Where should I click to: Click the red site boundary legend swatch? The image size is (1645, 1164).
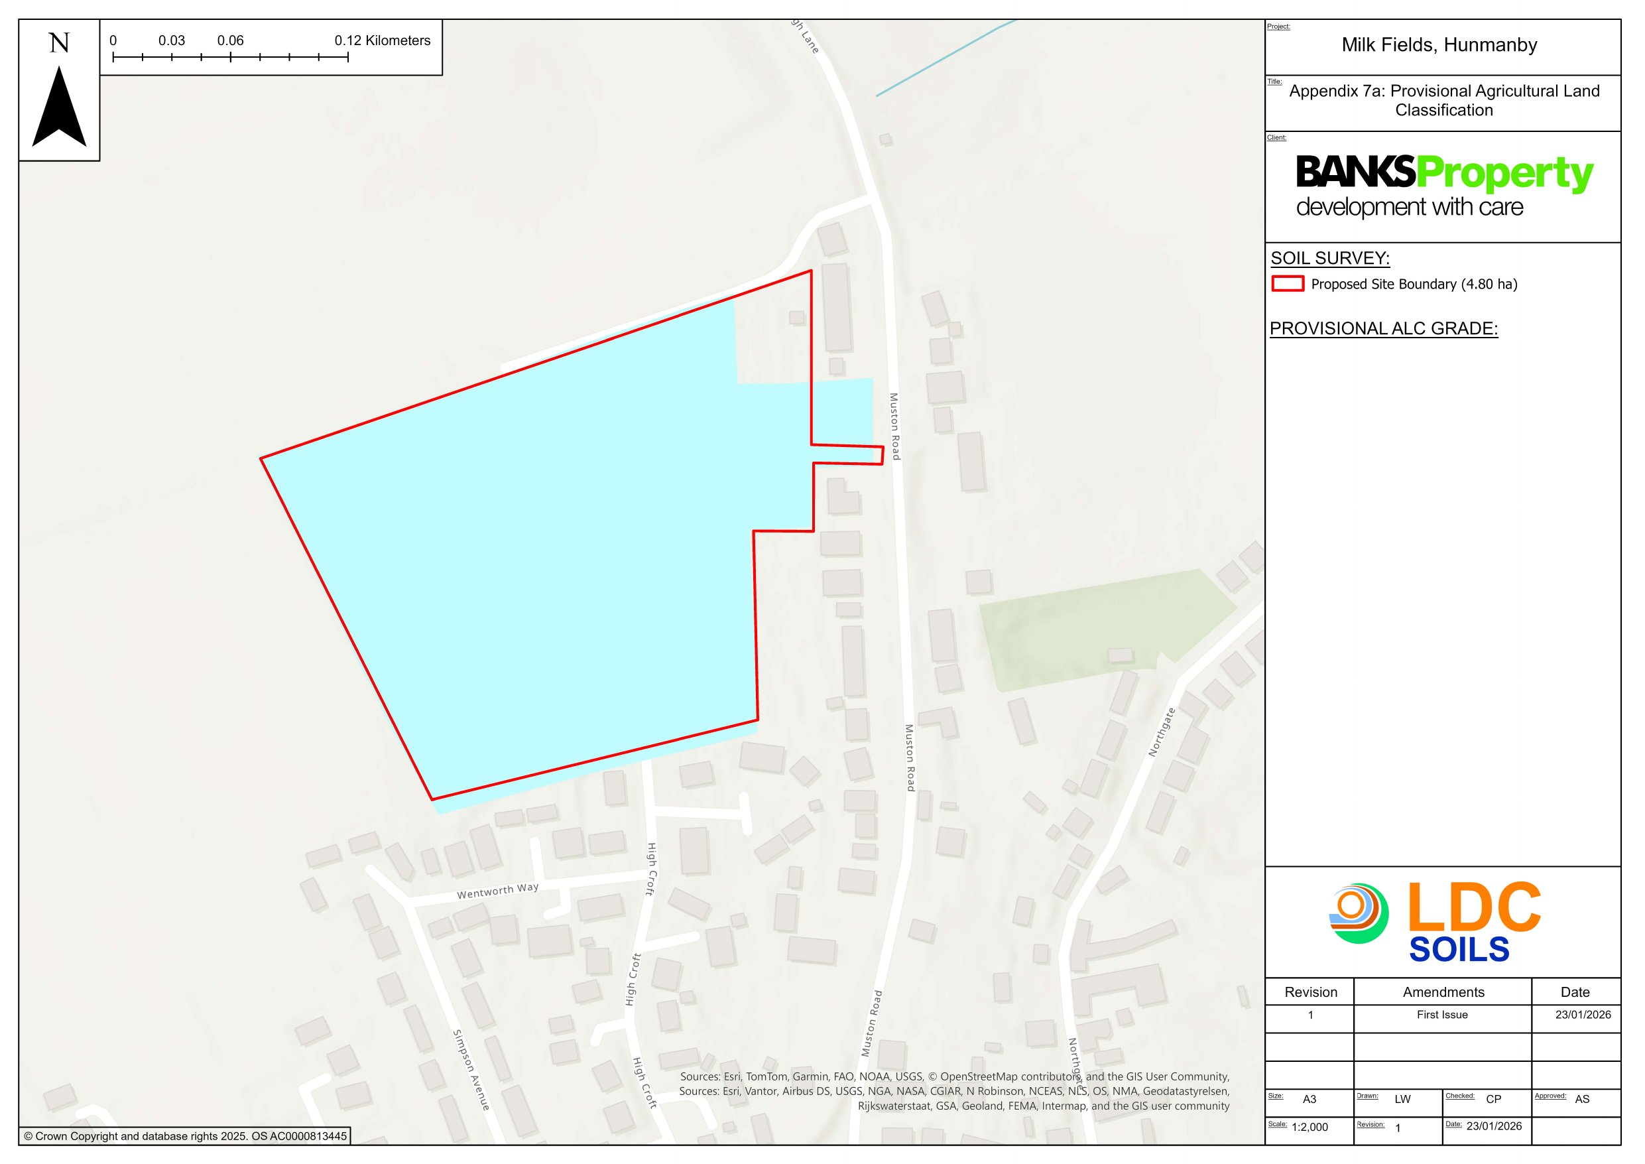pos(1287,284)
